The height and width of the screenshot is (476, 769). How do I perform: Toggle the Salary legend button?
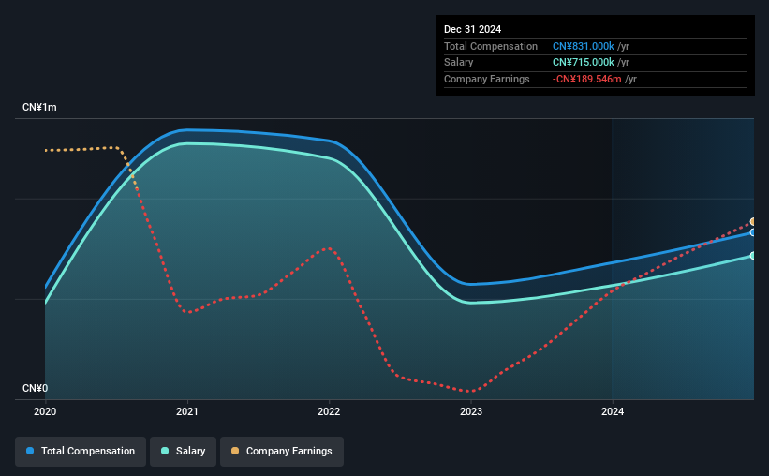183,451
